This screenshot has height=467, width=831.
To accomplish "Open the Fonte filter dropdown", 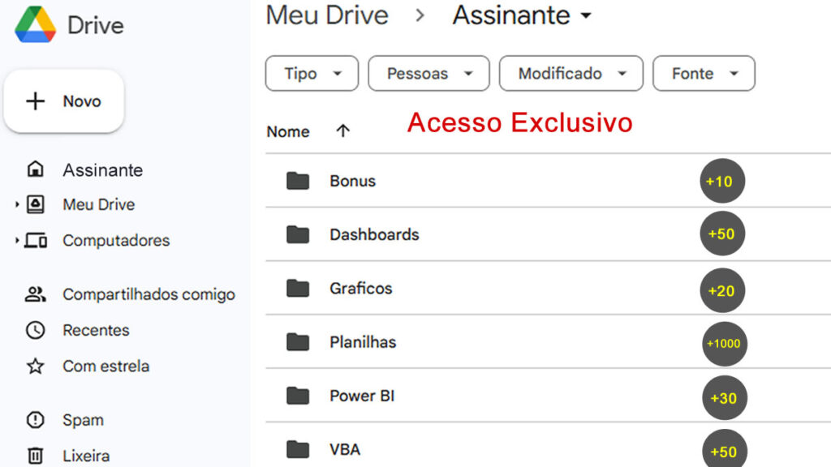I will [704, 73].
